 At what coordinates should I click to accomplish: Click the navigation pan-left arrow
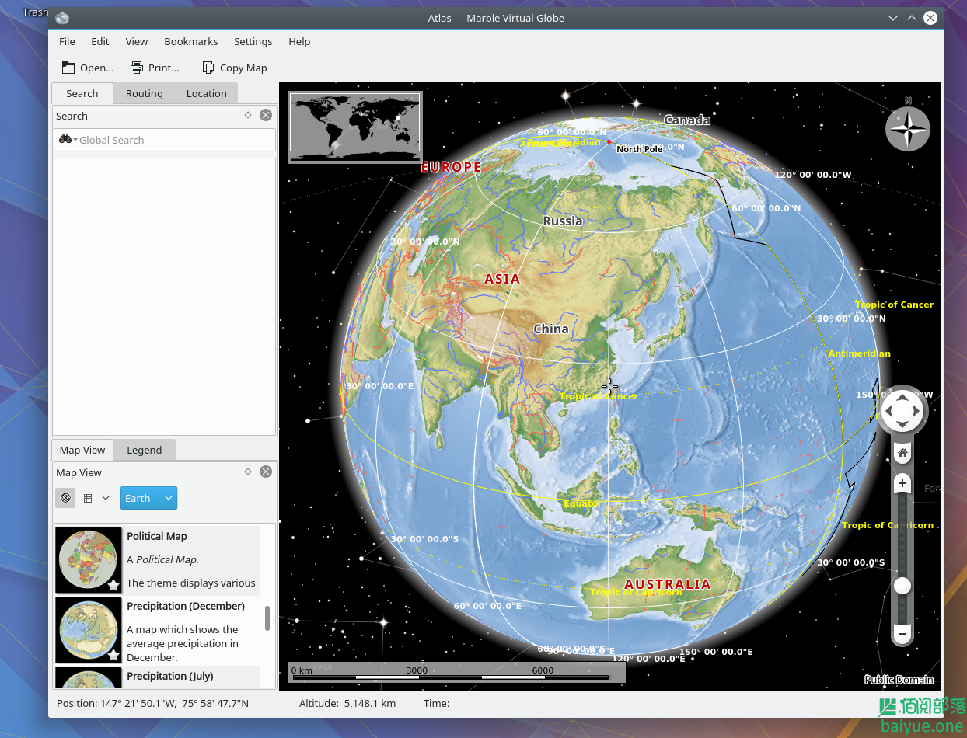(x=888, y=411)
